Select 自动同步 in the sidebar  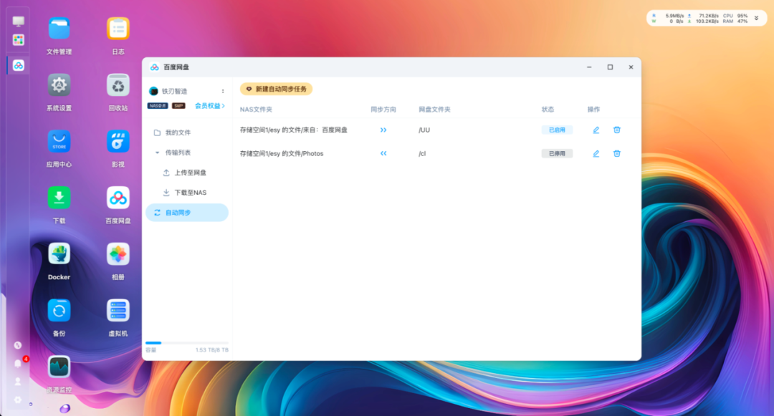pos(187,213)
